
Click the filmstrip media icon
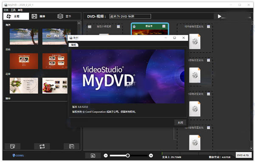coord(34,16)
